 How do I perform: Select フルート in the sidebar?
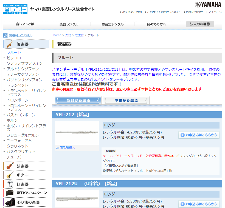click(x=14, y=52)
